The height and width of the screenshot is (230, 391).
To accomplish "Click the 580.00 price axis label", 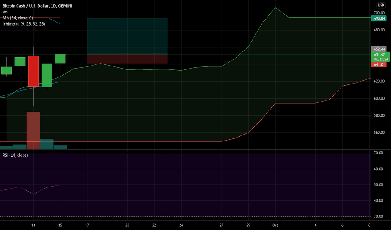I will tap(379, 115).
